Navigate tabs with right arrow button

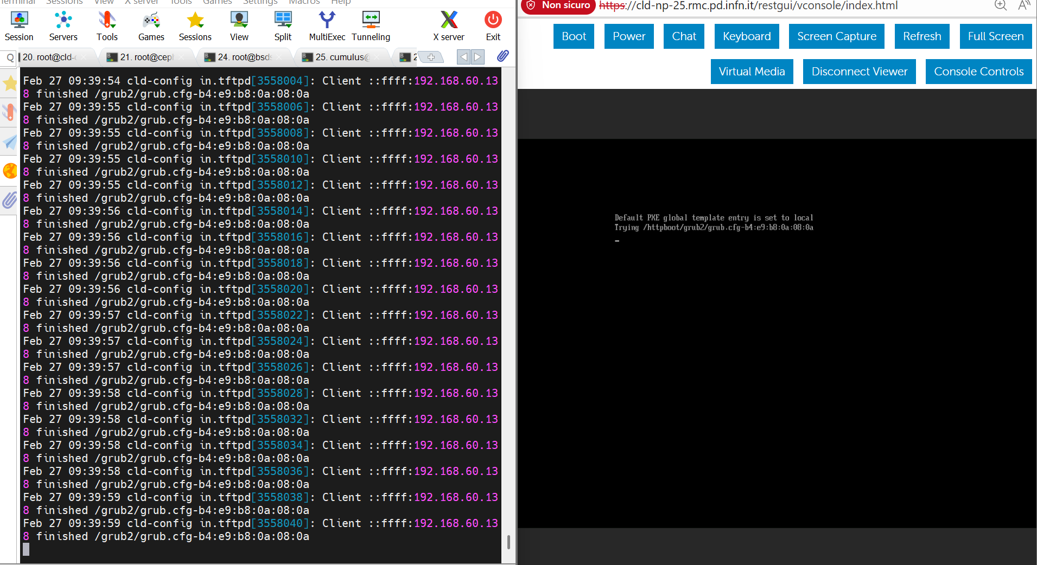click(x=478, y=57)
